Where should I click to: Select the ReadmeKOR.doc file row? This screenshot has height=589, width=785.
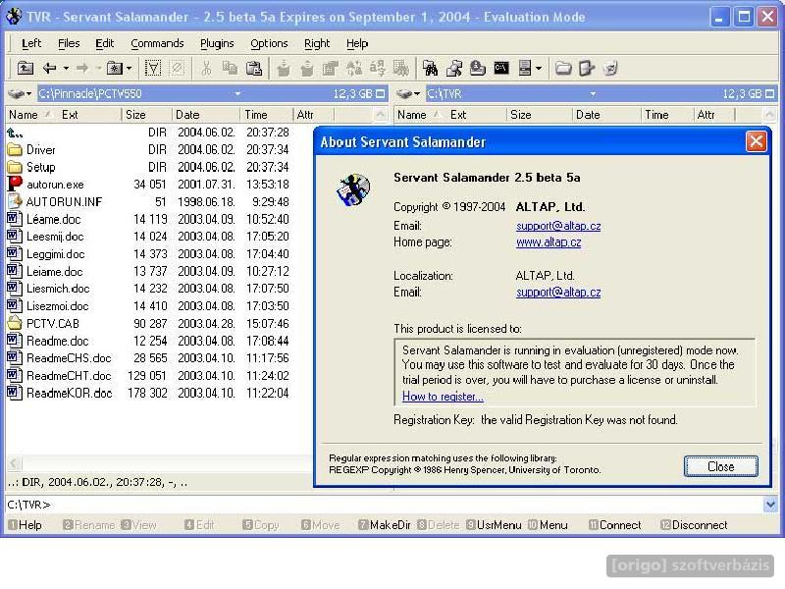click(x=149, y=393)
